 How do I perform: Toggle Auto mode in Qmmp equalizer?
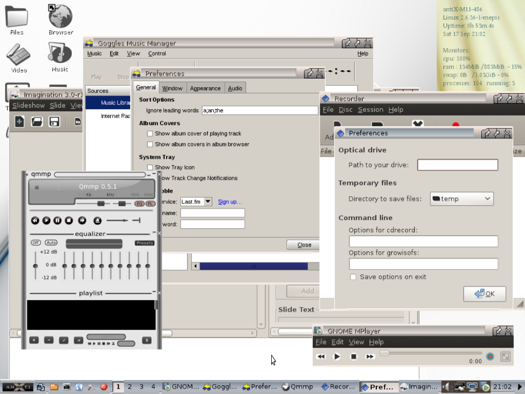coord(51,243)
